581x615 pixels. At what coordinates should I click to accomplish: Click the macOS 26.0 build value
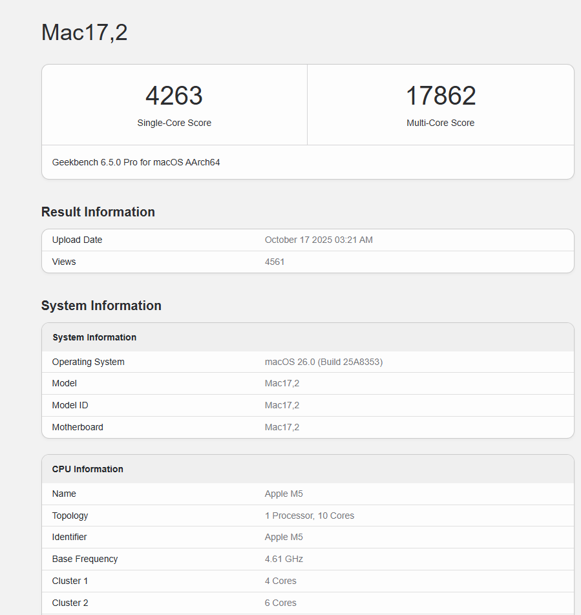pos(324,362)
